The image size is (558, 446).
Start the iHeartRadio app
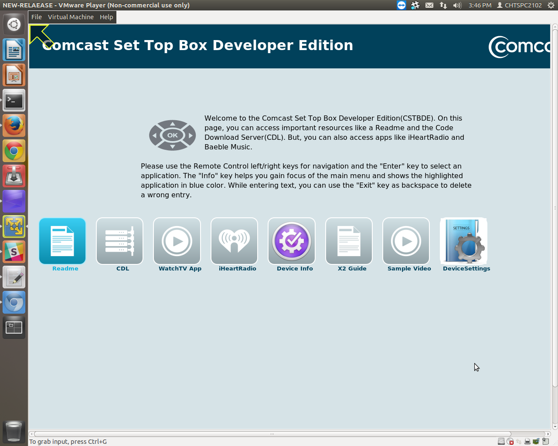click(x=234, y=241)
